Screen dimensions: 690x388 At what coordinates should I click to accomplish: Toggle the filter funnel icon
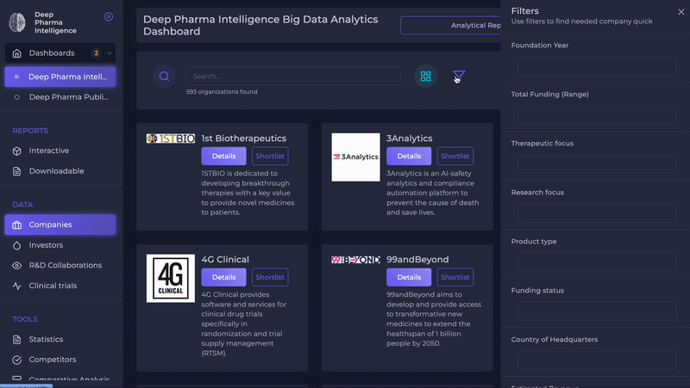click(459, 77)
